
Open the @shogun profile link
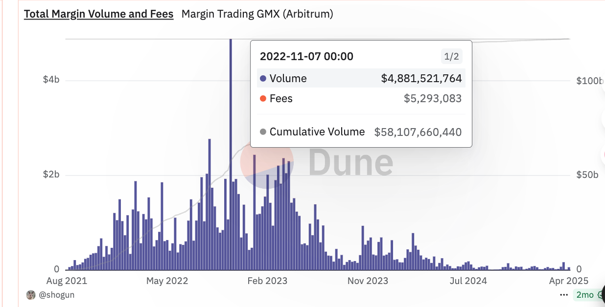point(56,295)
